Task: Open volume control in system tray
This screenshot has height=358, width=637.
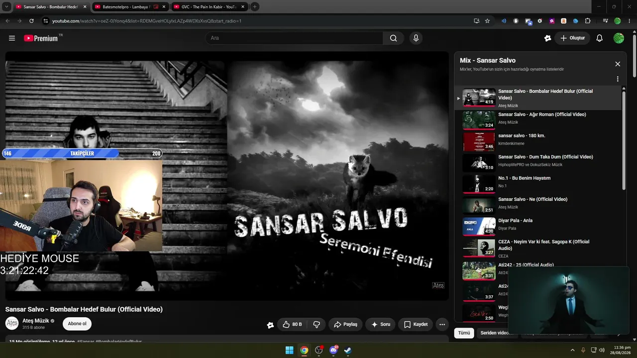Action: [602, 351]
